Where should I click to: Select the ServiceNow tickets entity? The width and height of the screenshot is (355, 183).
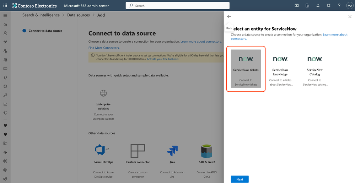[x=246, y=69]
